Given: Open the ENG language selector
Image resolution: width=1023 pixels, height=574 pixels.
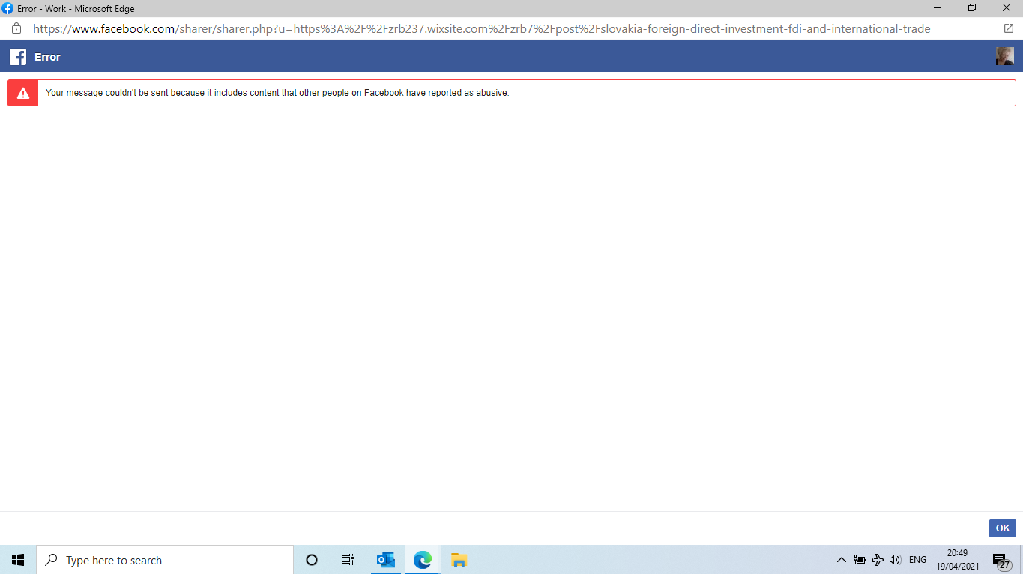Looking at the screenshot, I should (917, 559).
